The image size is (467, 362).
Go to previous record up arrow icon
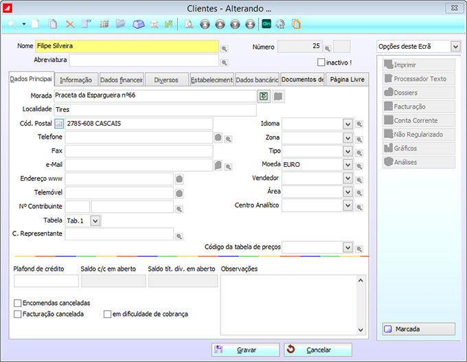pos(220,24)
